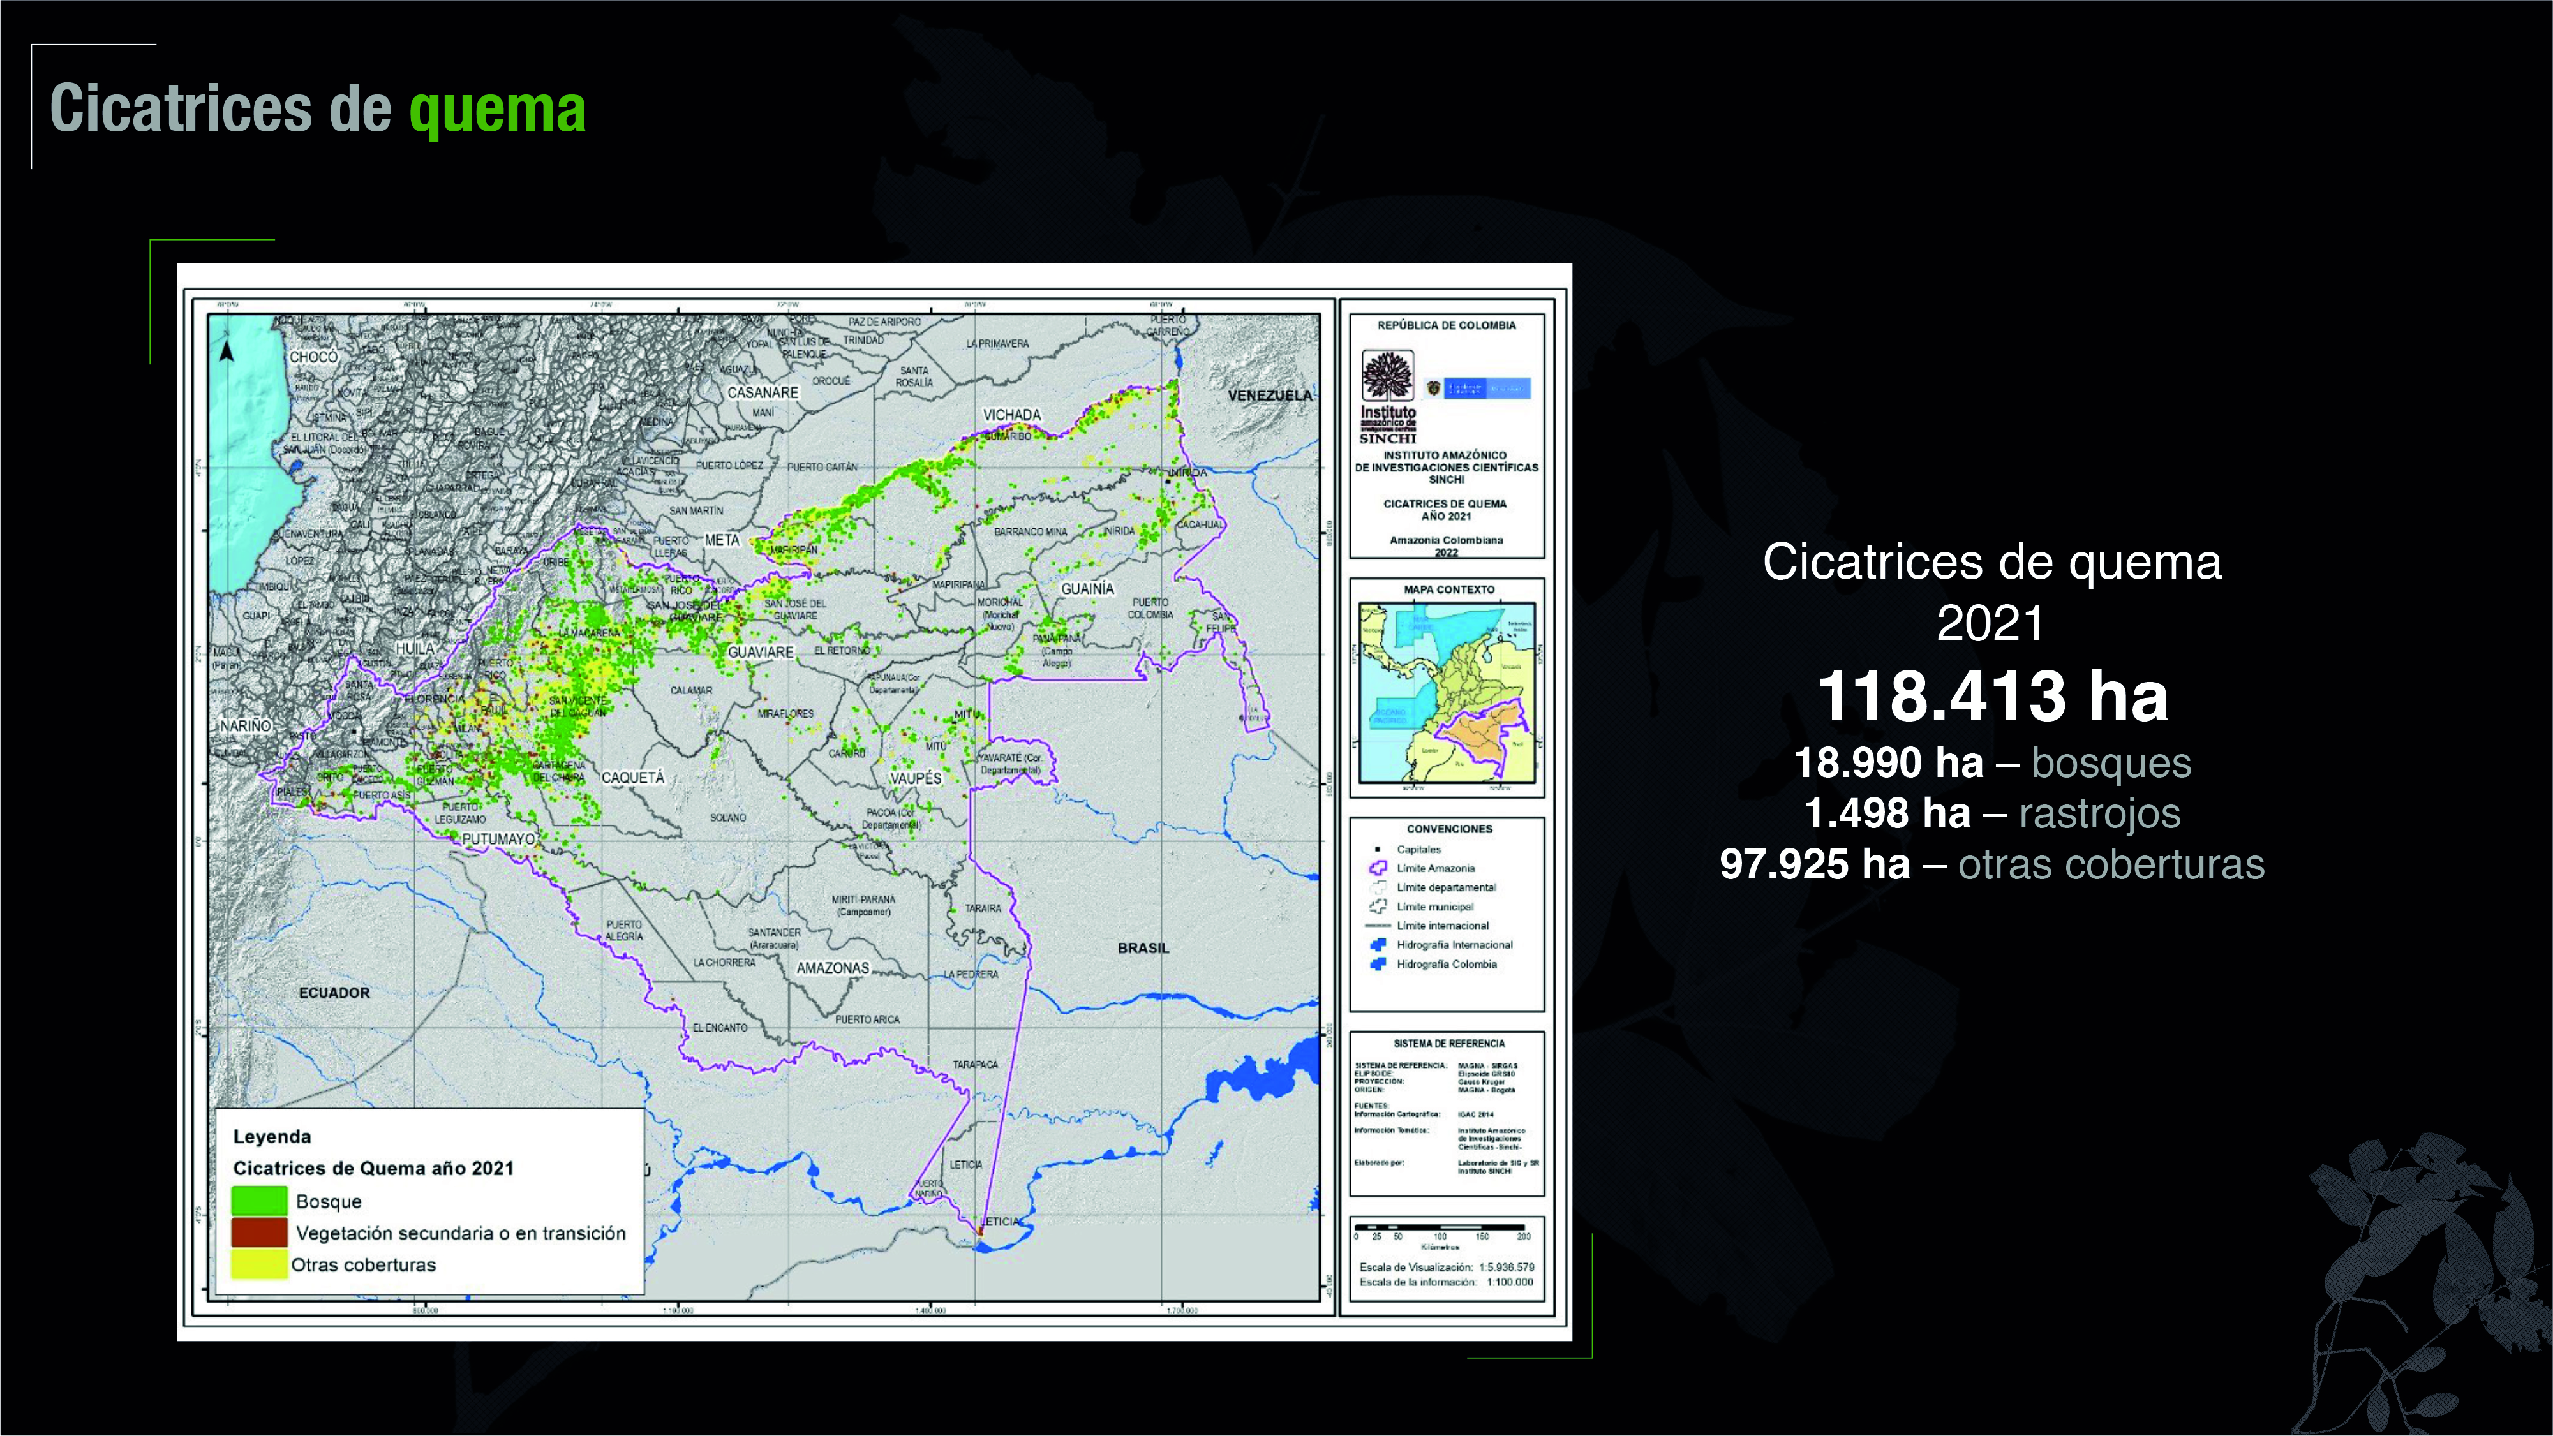Click the PUTUMAYO label on the map
The image size is (2553, 1436).
click(x=498, y=840)
